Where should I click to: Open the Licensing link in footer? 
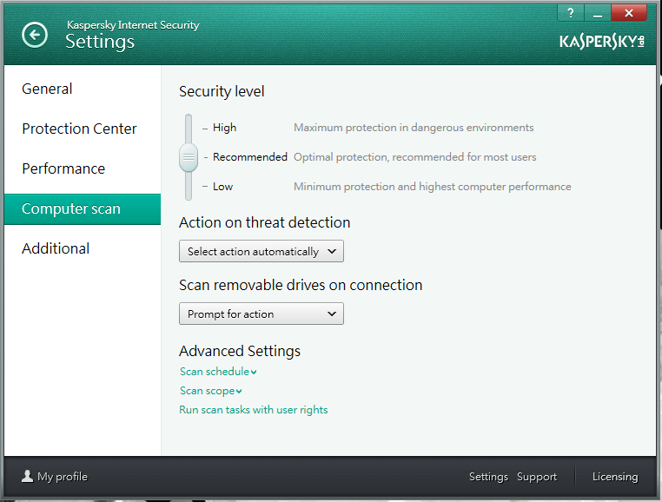614,477
